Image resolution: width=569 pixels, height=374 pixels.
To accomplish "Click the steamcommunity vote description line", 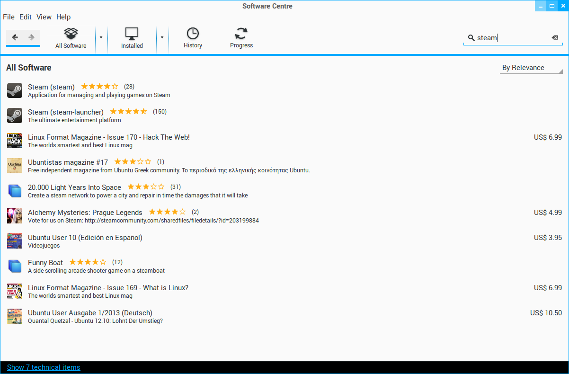I will [x=143, y=221].
